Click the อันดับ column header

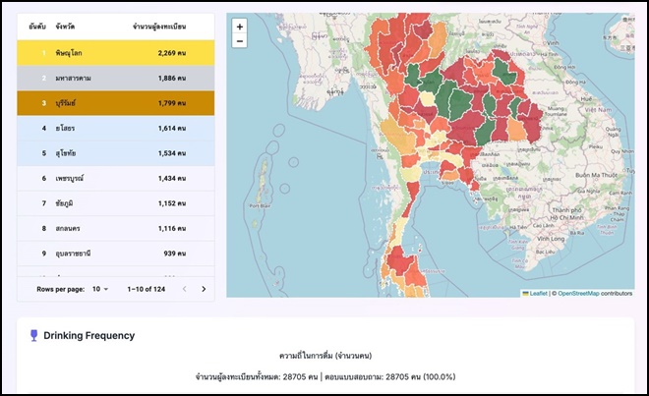pos(38,23)
